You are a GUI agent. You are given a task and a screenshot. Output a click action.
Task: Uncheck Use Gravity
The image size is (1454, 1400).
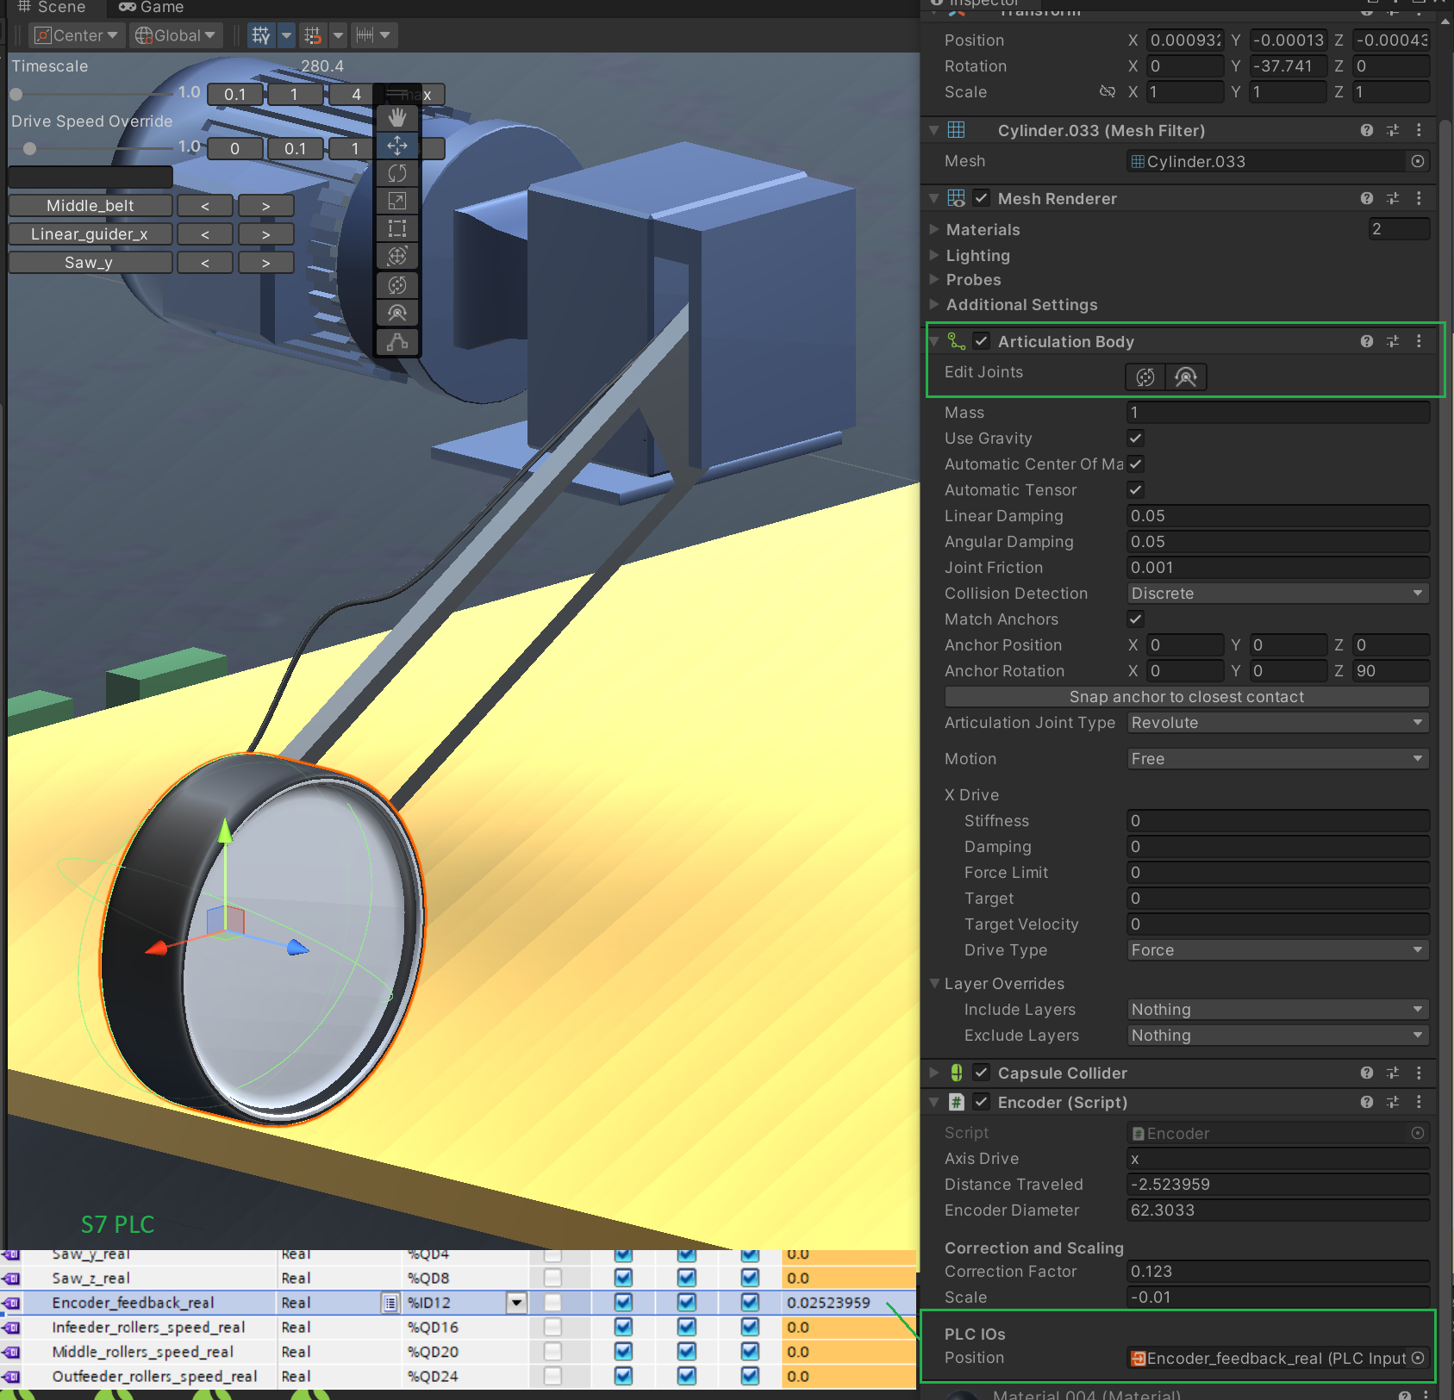click(x=1136, y=438)
